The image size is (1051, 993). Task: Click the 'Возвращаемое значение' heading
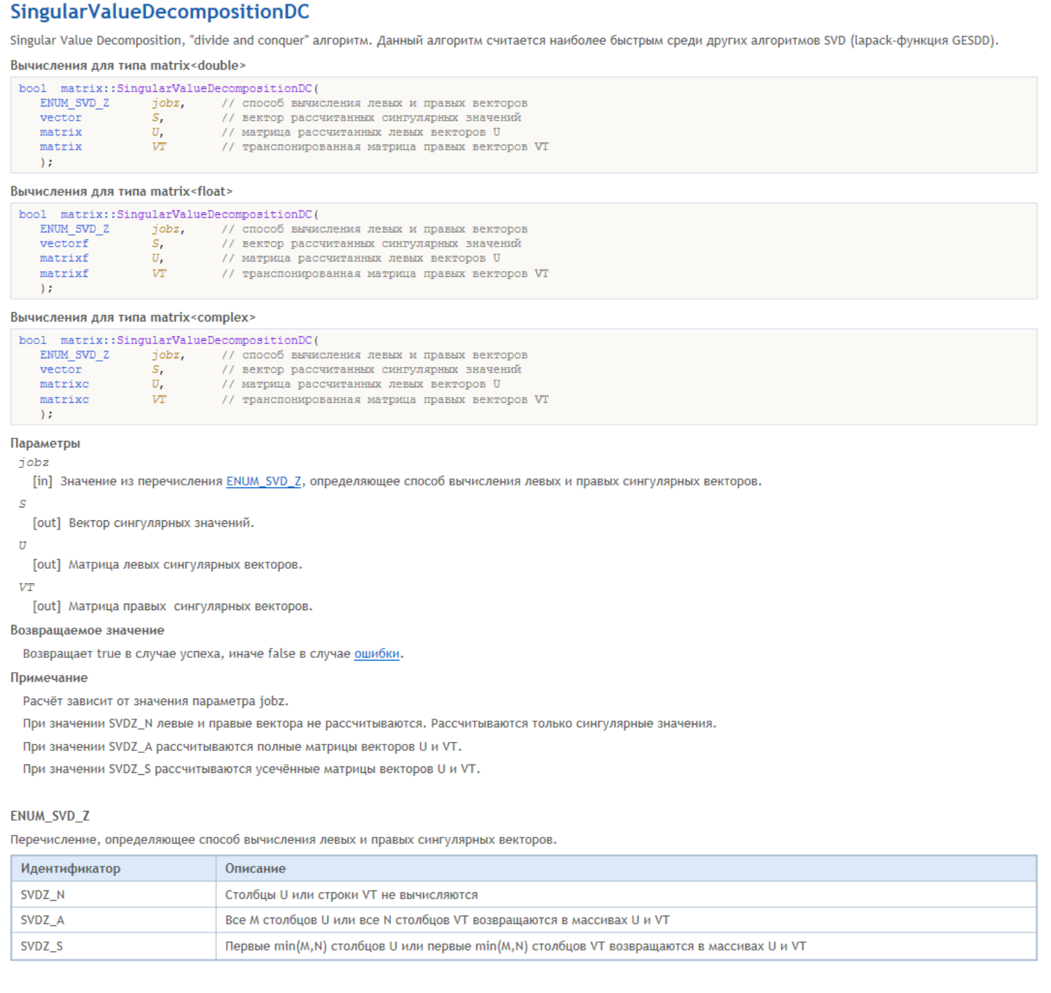(87, 631)
